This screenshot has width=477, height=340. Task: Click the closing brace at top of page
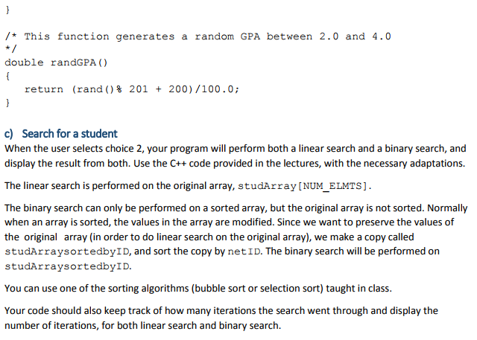click(x=7, y=10)
